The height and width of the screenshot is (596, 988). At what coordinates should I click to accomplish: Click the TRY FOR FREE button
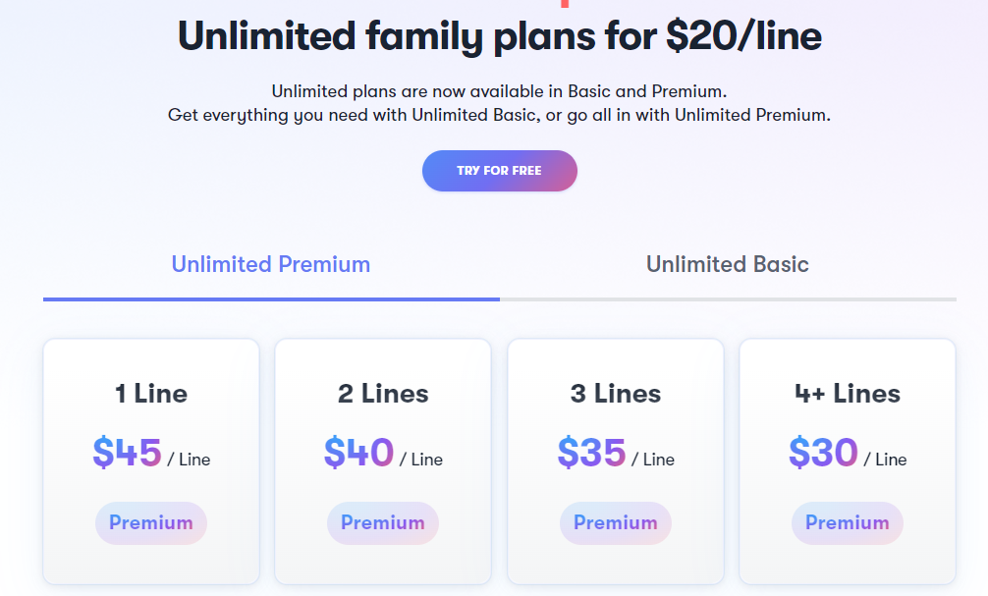(499, 170)
